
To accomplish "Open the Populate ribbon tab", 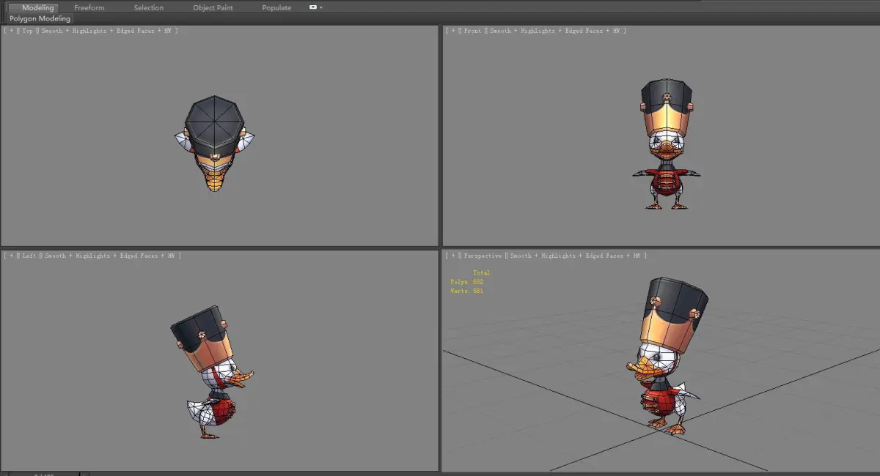I will [x=276, y=7].
